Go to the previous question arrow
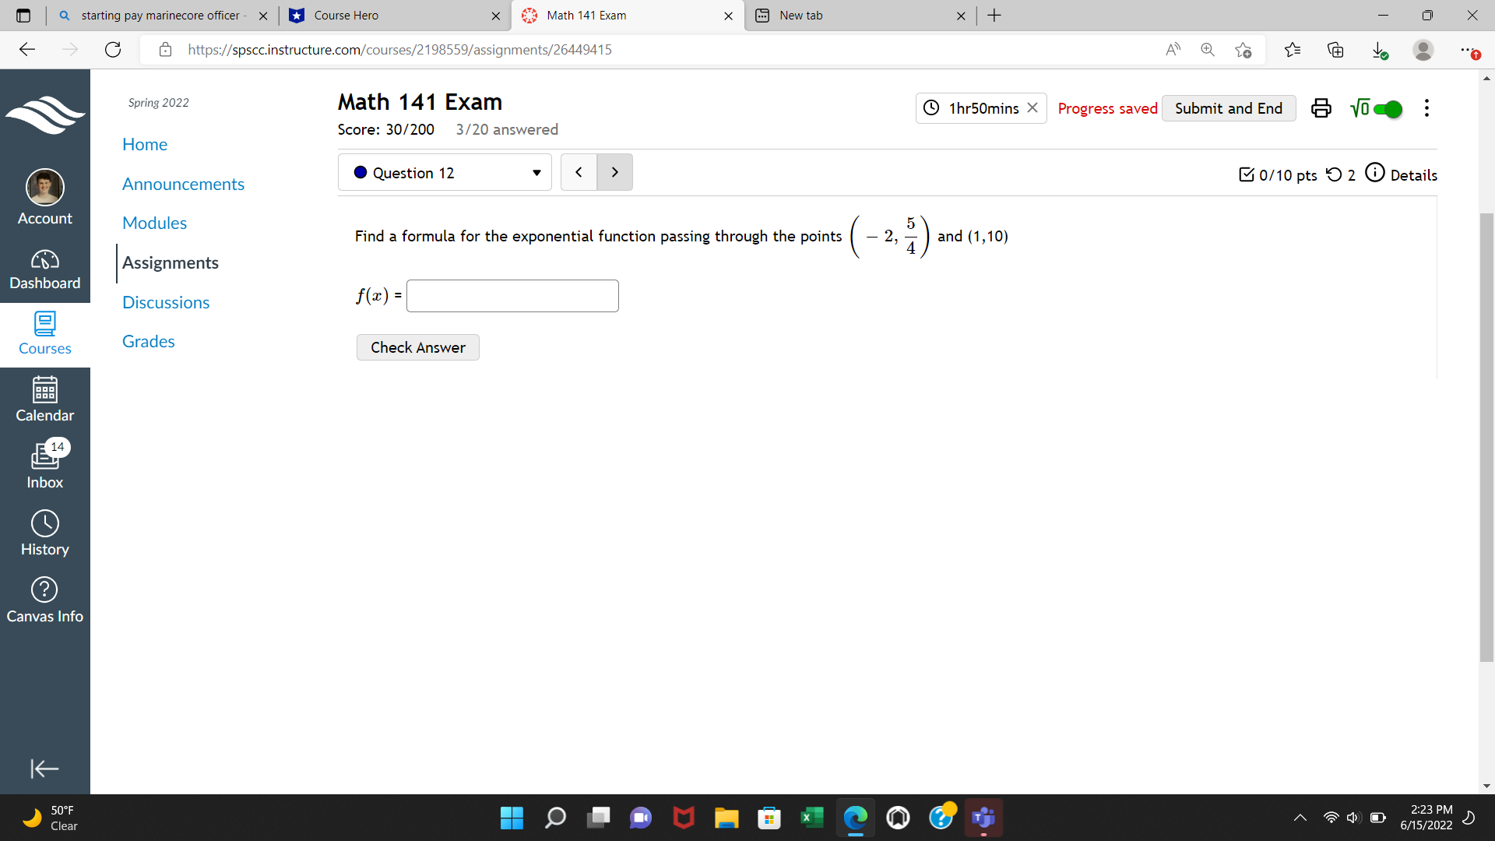The image size is (1495, 841). click(579, 173)
